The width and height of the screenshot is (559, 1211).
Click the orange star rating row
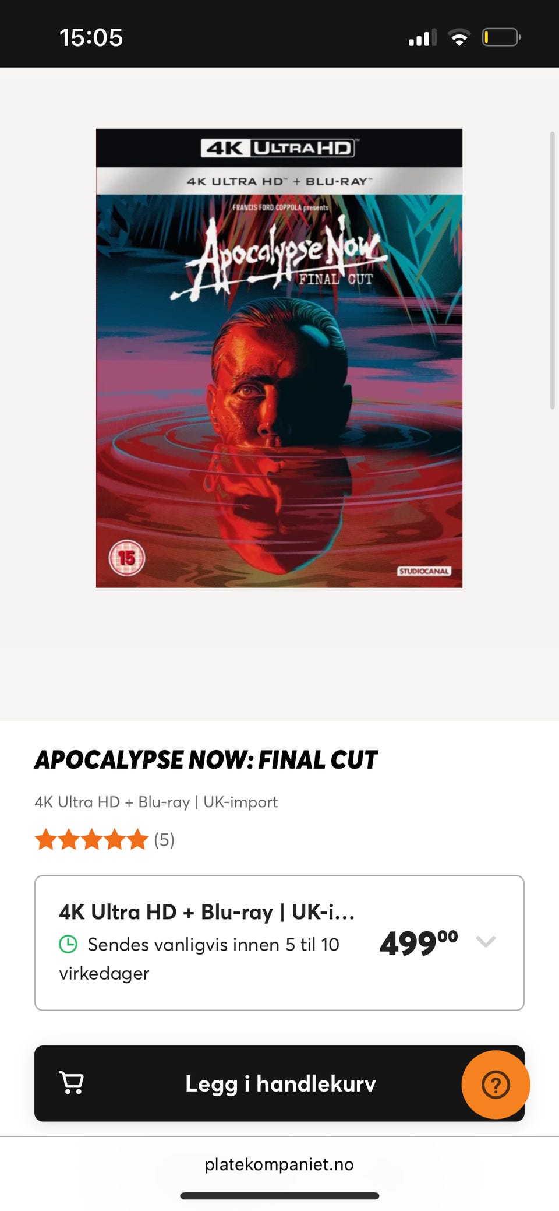92,840
